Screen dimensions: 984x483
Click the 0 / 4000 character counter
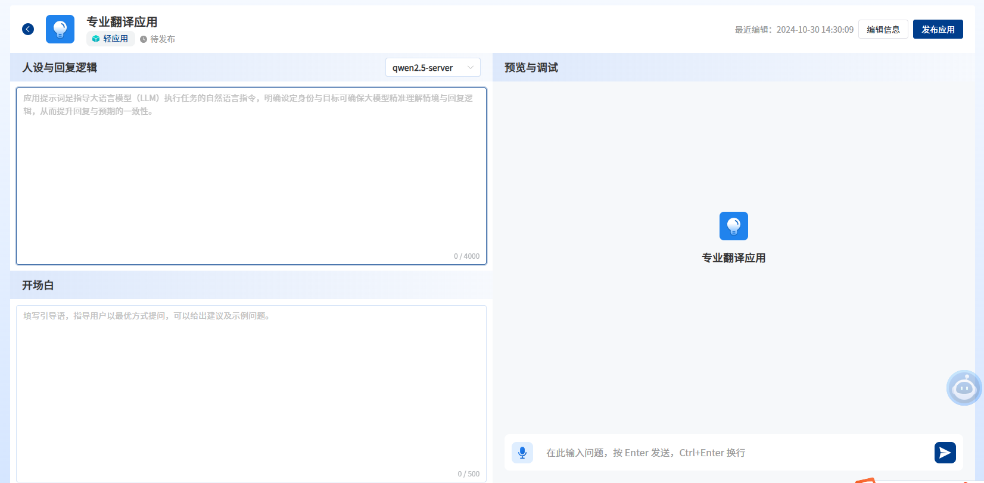[x=466, y=256]
